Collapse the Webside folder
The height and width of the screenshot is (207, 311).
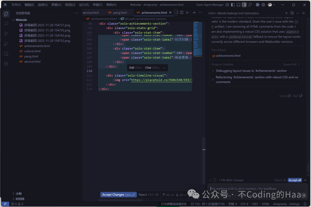[x=14, y=20]
